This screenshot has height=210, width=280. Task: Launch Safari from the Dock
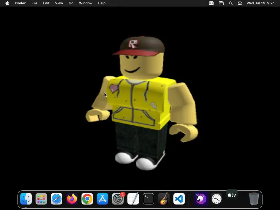pyautogui.click(x=57, y=199)
